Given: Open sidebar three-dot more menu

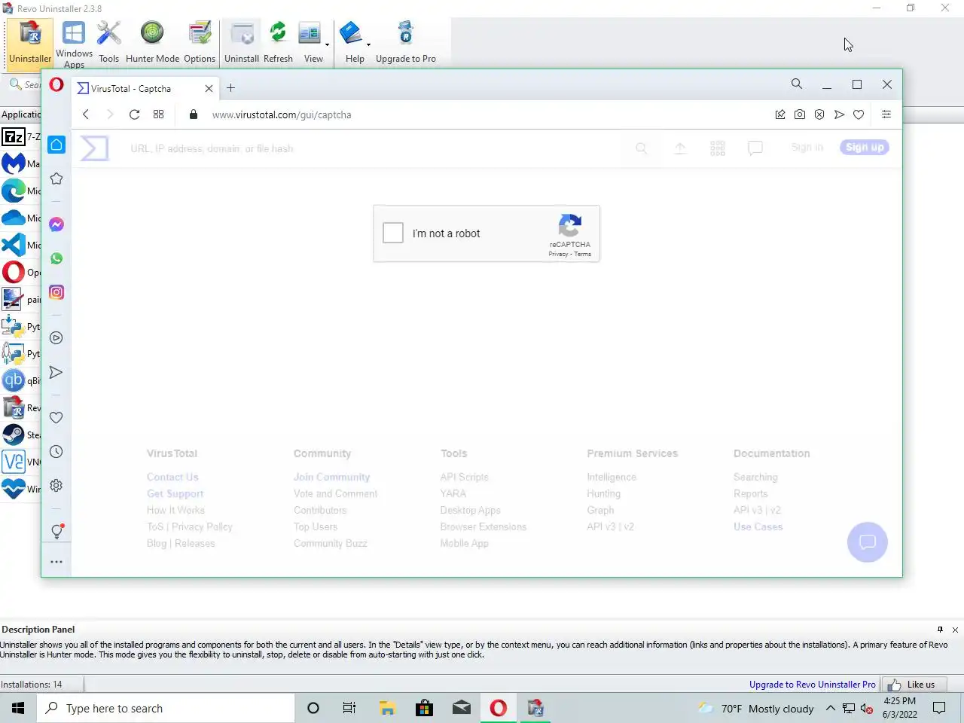Looking at the screenshot, I should [x=56, y=562].
